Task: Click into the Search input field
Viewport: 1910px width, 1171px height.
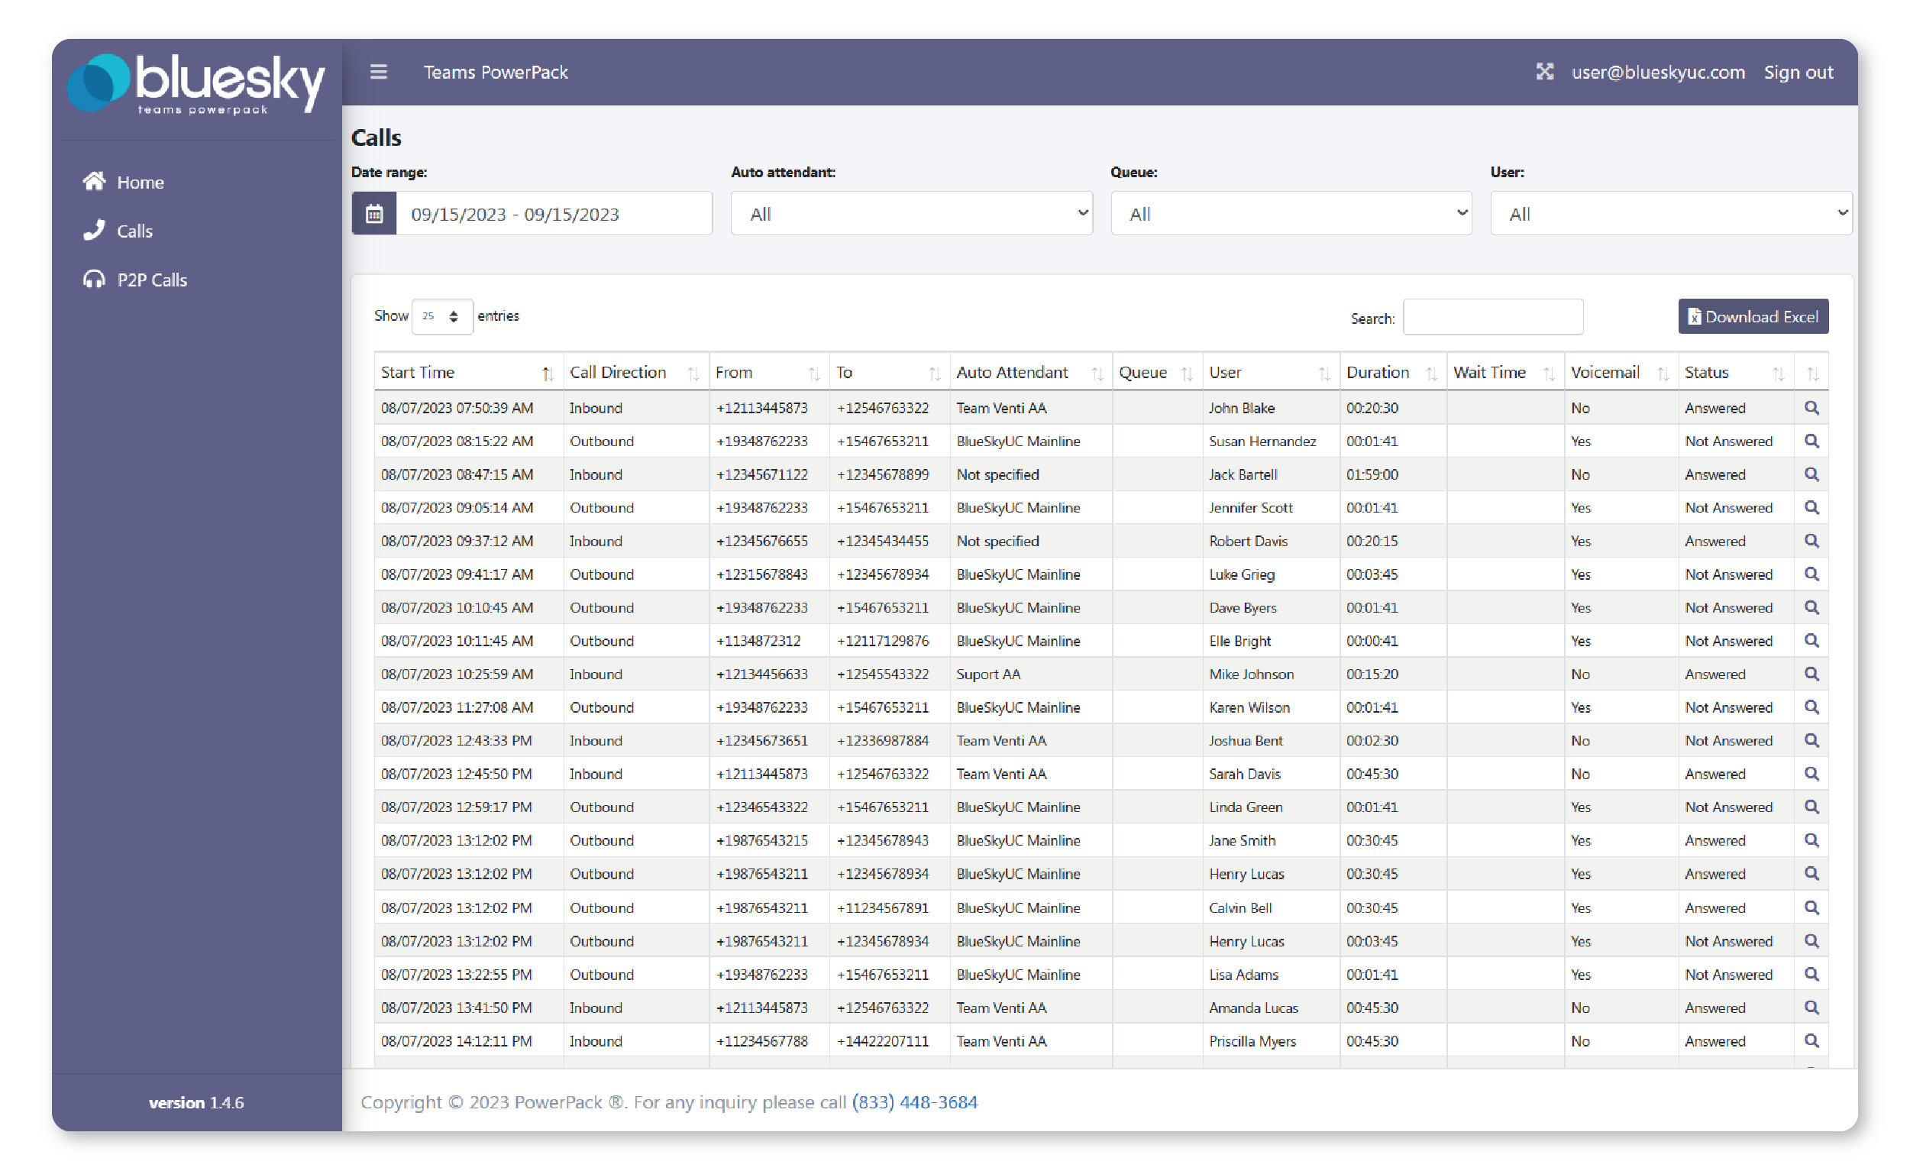Action: pos(1492,317)
